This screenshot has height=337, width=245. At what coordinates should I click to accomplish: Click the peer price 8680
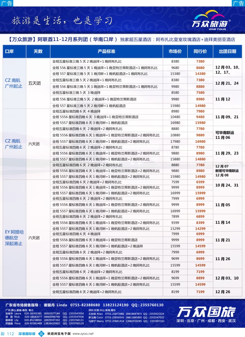click(x=200, y=68)
